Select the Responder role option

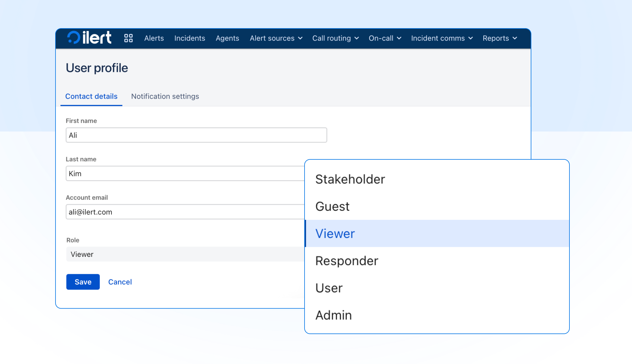pos(347,261)
